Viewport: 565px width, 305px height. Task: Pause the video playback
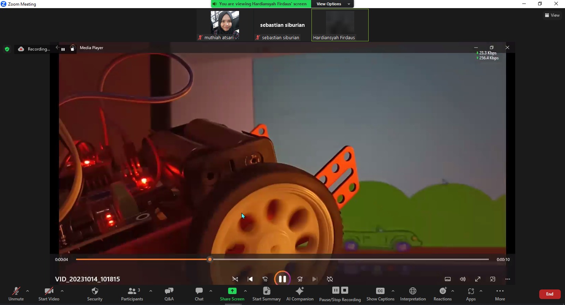point(282,279)
